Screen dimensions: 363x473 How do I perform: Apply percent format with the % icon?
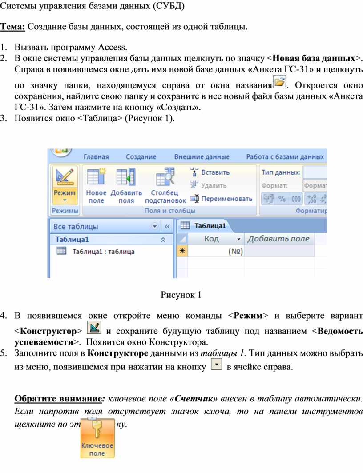click(x=282, y=198)
